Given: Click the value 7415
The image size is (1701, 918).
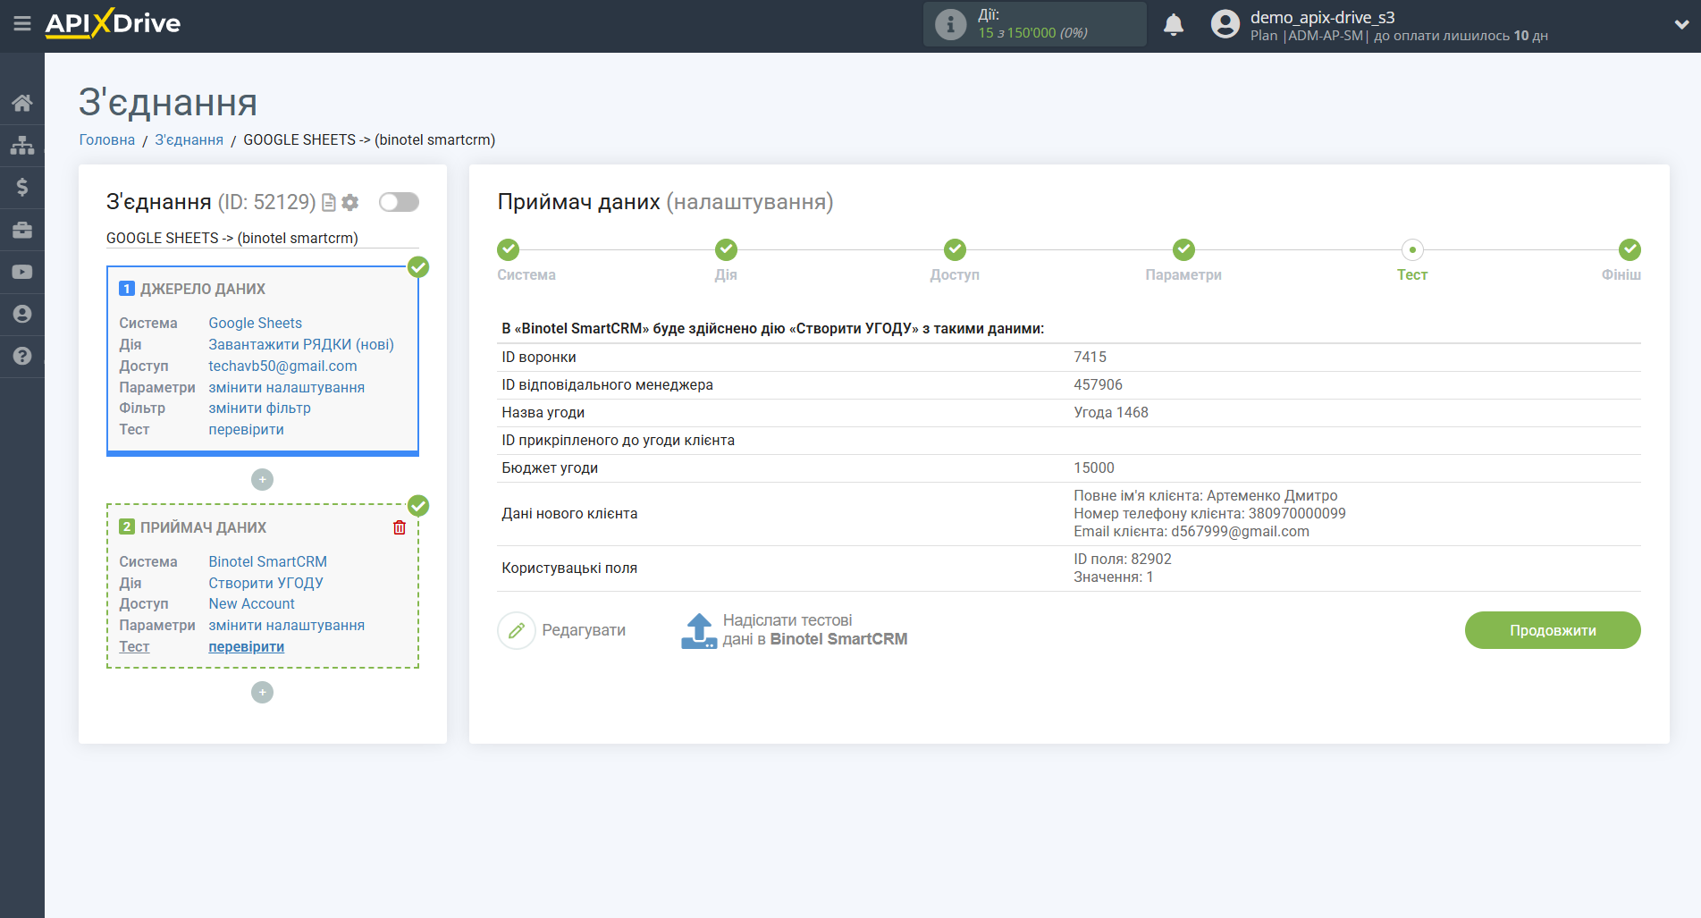Looking at the screenshot, I should click(1090, 357).
